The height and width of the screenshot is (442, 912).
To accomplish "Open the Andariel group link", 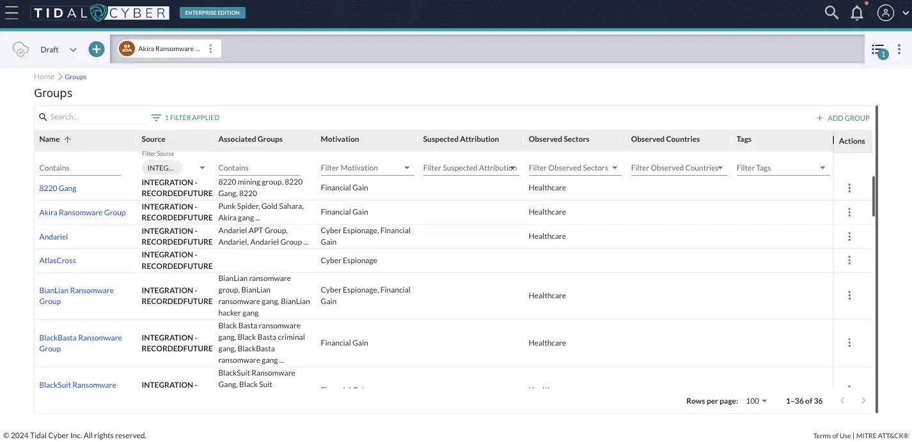I will [54, 237].
